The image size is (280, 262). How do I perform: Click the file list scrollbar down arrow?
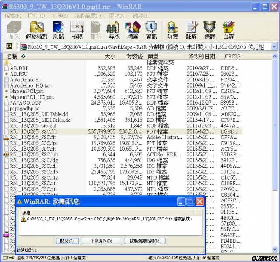click(x=275, y=249)
